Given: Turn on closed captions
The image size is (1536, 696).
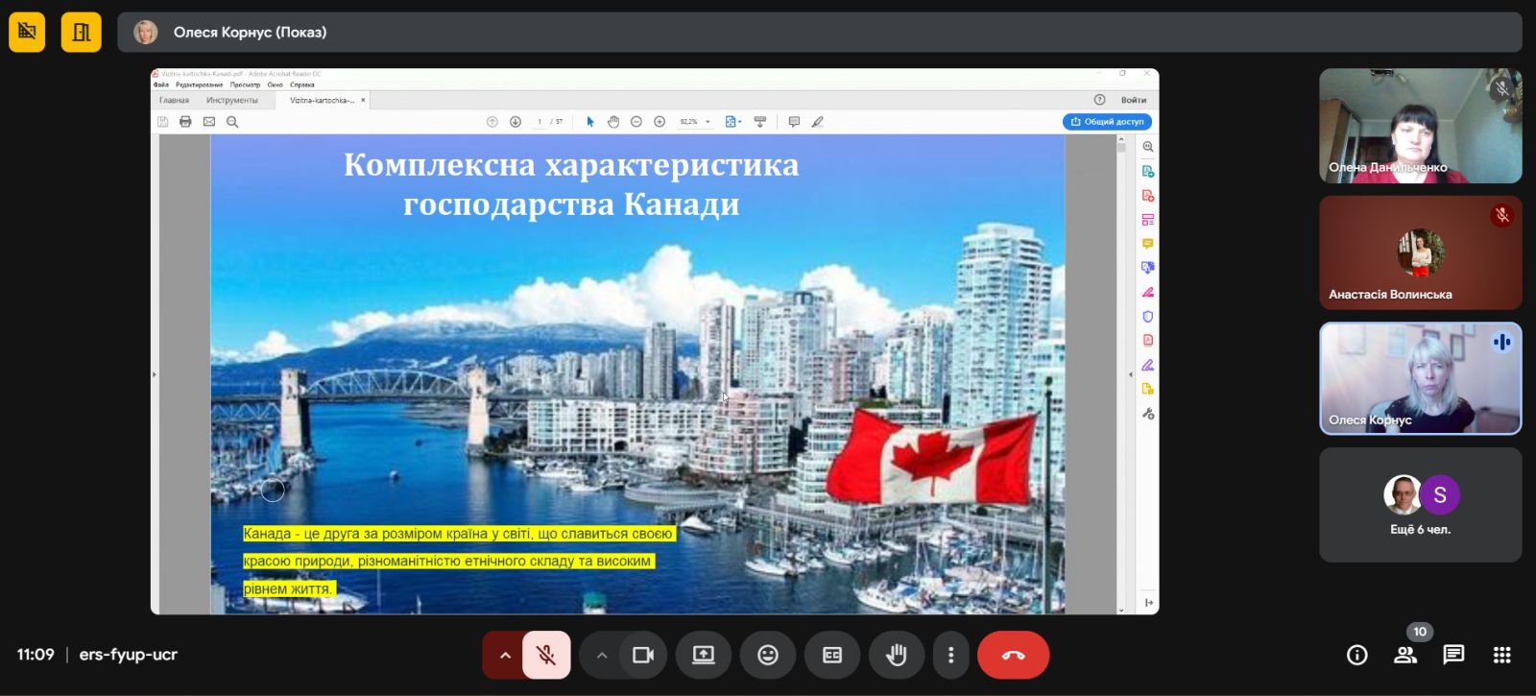Looking at the screenshot, I should (831, 655).
